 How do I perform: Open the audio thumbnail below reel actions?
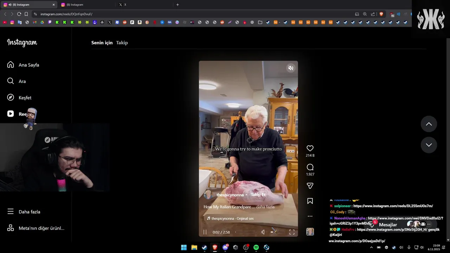click(310, 232)
